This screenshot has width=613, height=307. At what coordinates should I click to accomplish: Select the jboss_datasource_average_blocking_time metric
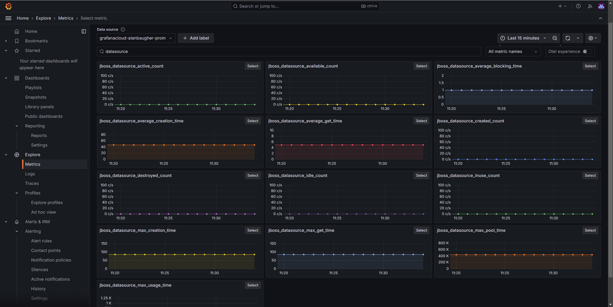(590, 66)
